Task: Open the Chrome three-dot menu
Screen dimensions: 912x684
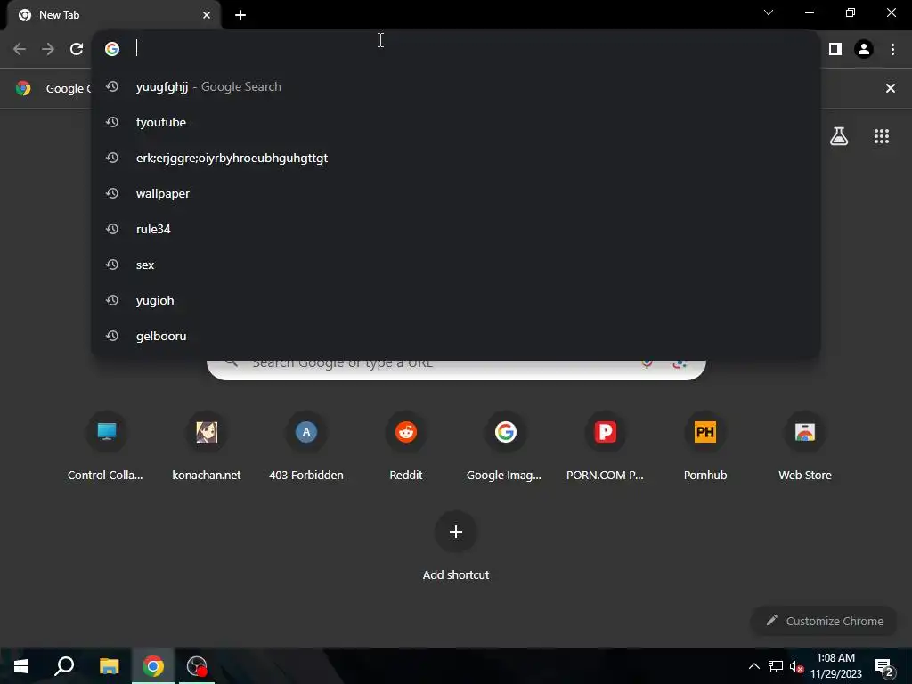Action: (x=892, y=49)
